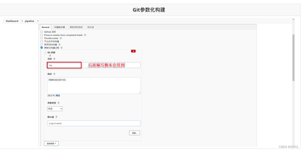Open help icon next to 名称 label
This screenshot has width=303, height=151.
54,59
